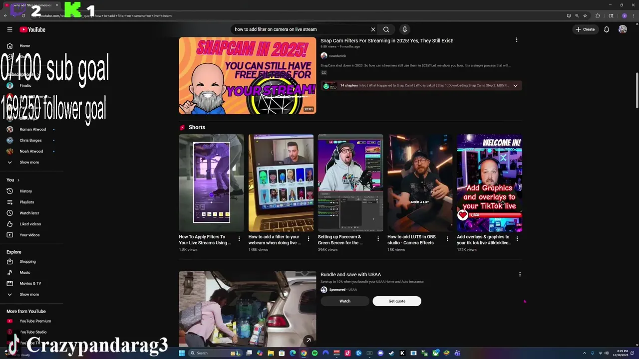The height and width of the screenshot is (359, 639).
Task: Open Windows Start menu
Action: (x=182, y=353)
